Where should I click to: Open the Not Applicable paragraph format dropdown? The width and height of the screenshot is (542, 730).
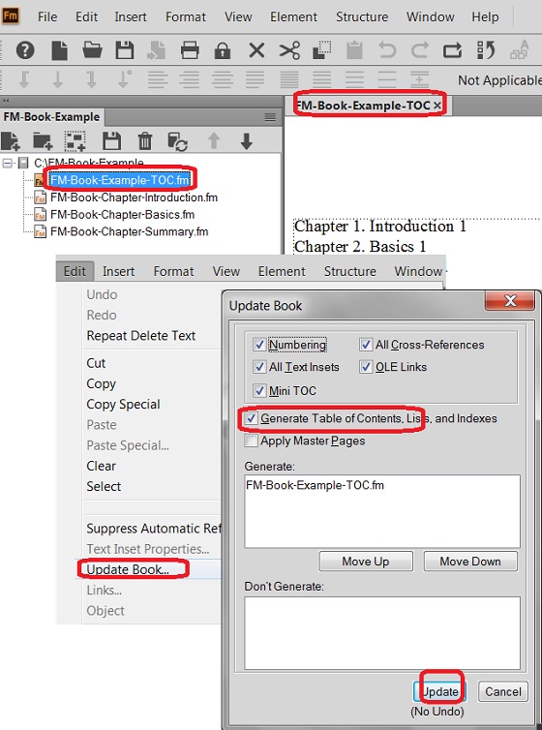click(499, 80)
